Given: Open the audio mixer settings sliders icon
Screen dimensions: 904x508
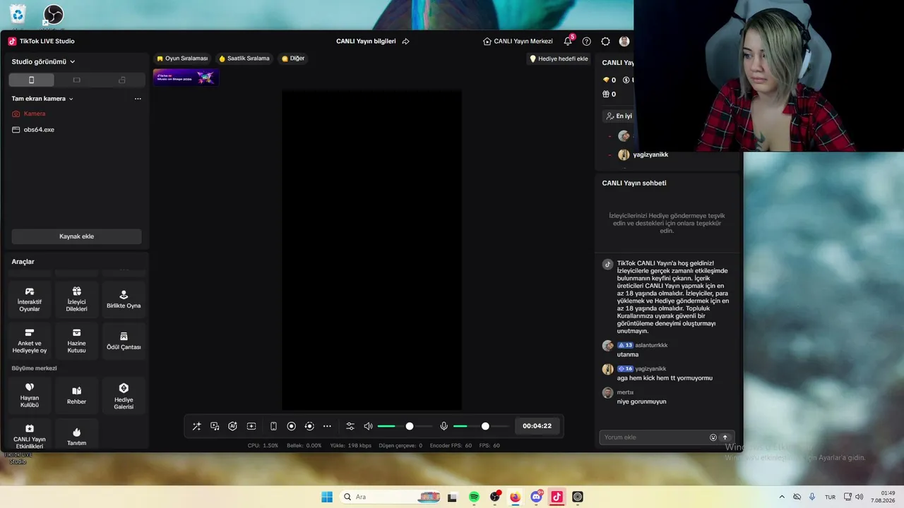Looking at the screenshot, I should [350, 426].
